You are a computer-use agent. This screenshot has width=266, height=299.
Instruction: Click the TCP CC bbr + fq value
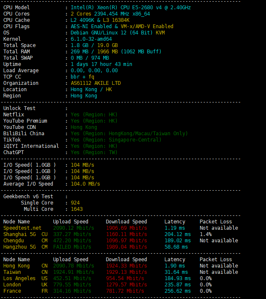click(x=82, y=77)
